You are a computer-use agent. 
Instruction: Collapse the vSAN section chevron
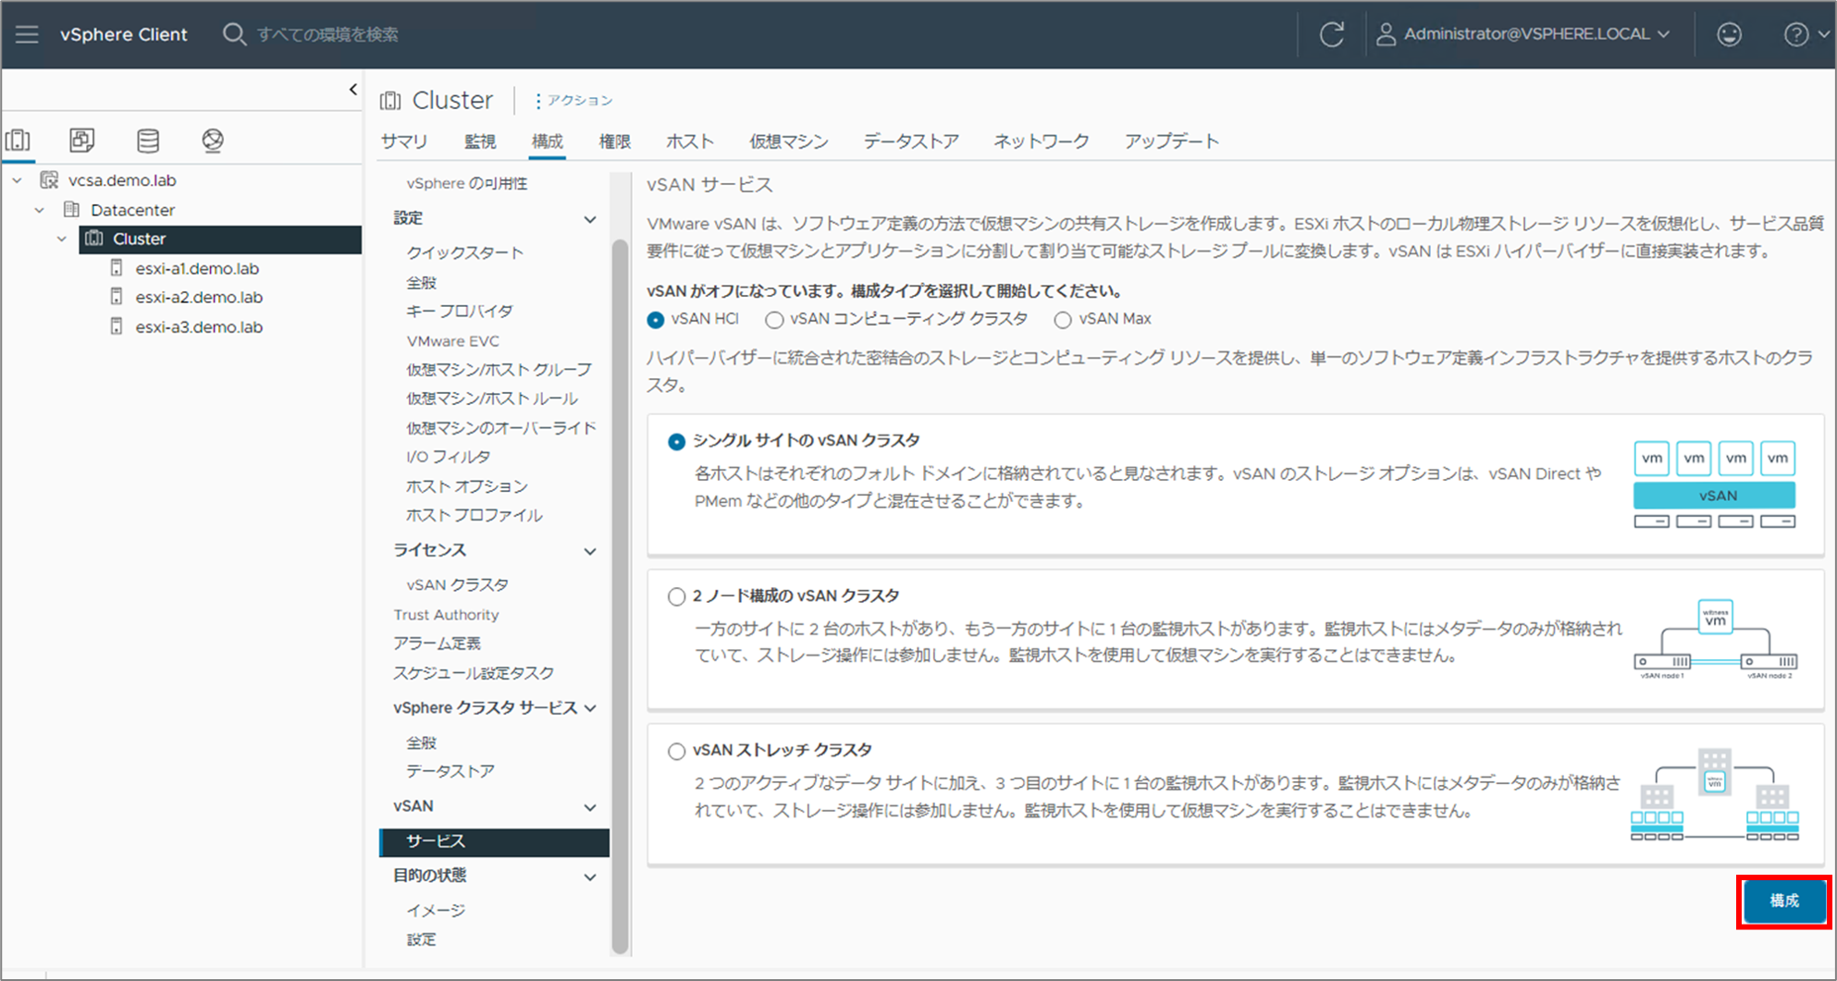pos(589,807)
